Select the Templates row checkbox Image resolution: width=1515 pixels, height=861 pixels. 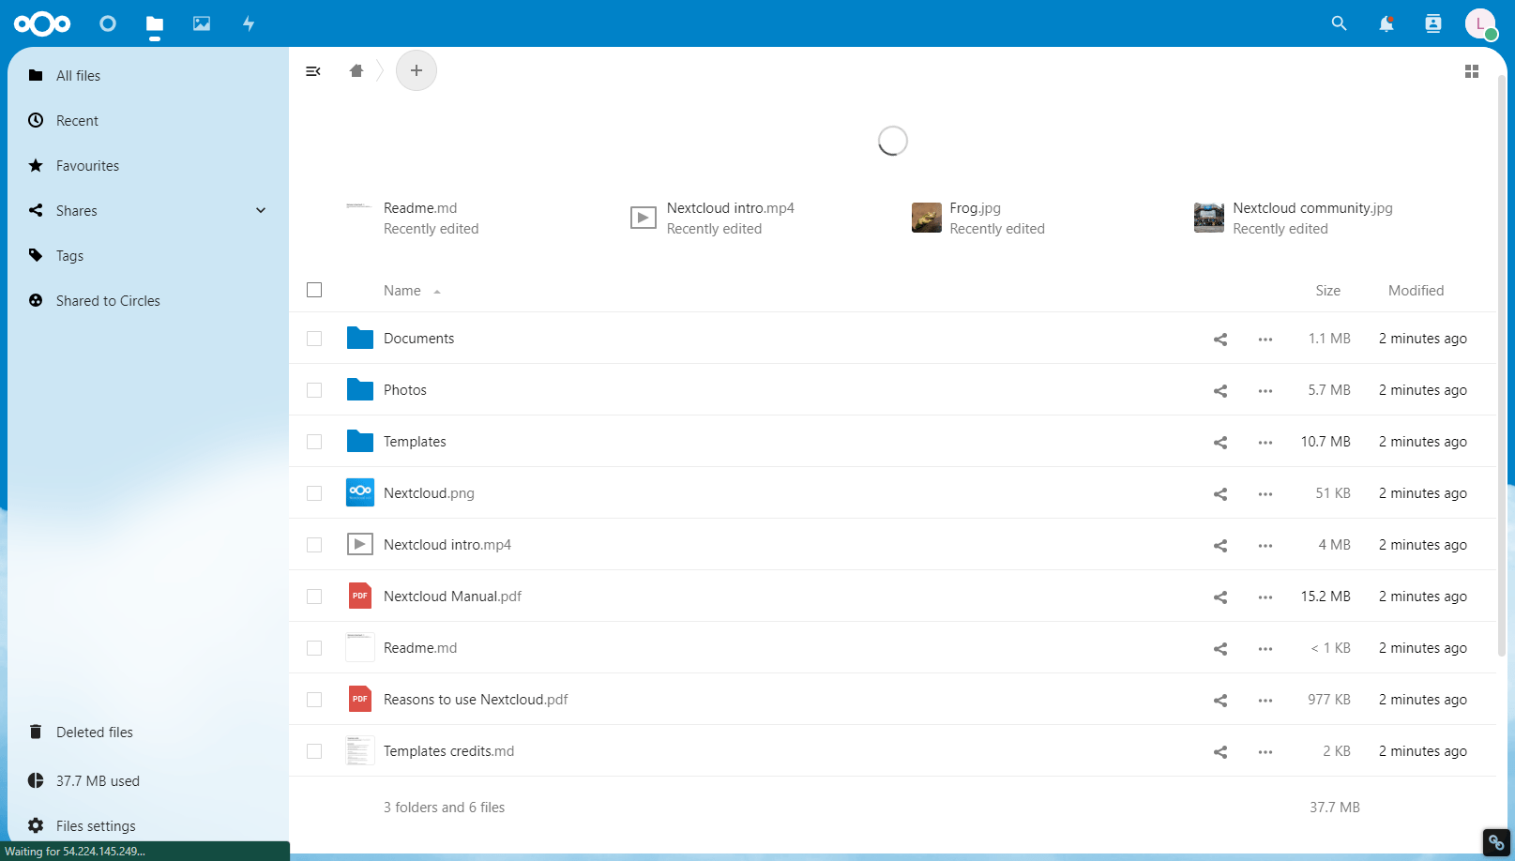pyautogui.click(x=314, y=442)
